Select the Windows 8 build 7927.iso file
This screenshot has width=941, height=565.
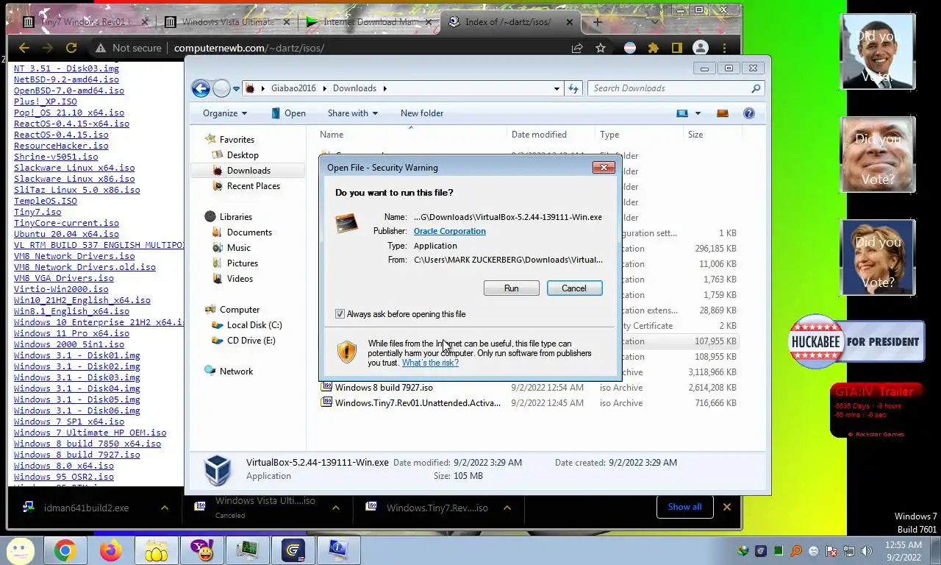(x=384, y=388)
